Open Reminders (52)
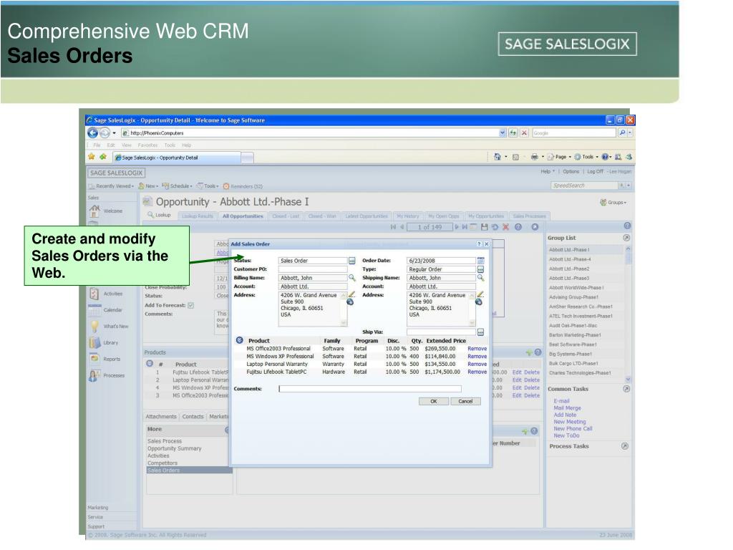This screenshot has width=733, height=550. coord(243,186)
